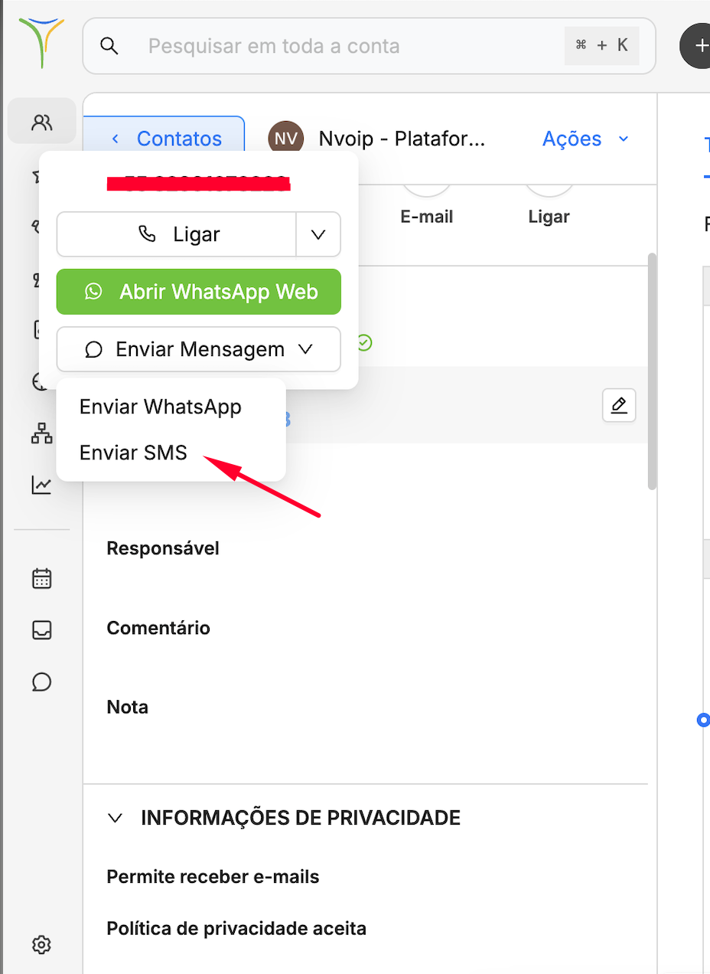This screenshot has height=974, width=710.
Task: Open the inbox tray sidebar icon
Action: click(41, 629)
